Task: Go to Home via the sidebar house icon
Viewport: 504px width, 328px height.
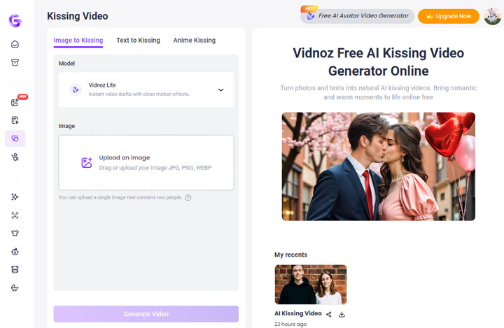Action: pyautogui.click(x=15, y=44)
